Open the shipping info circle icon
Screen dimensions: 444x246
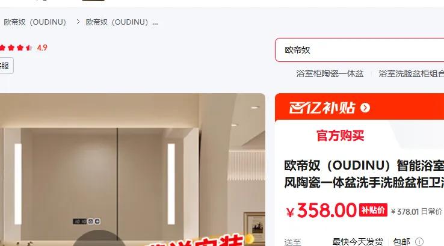click(x=419, y=242)
